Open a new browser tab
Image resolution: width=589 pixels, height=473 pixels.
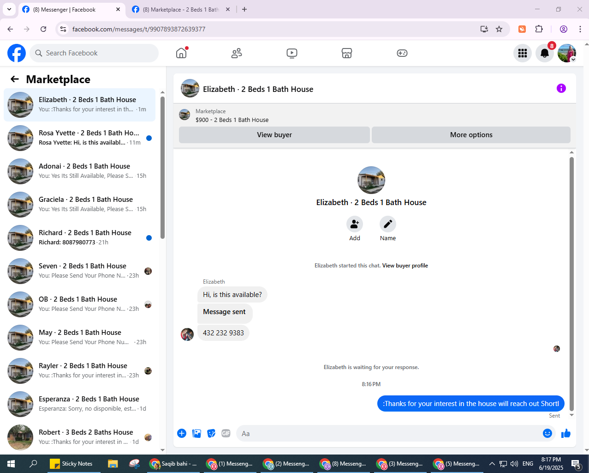point(244,9)
